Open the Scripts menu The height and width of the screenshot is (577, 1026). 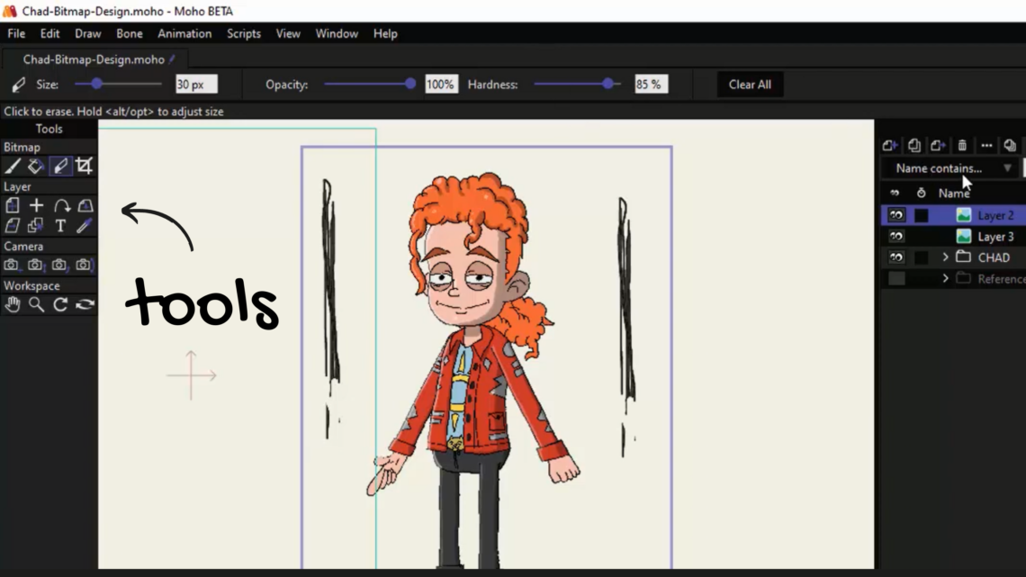243,33
